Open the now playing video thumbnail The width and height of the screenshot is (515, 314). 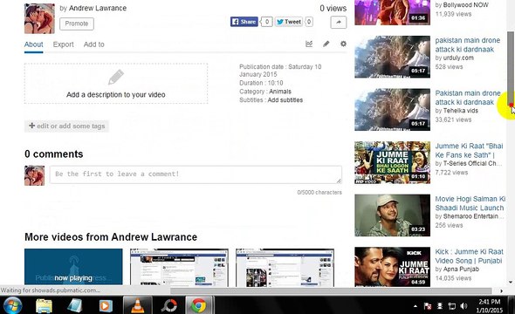(x=73, y=267)
